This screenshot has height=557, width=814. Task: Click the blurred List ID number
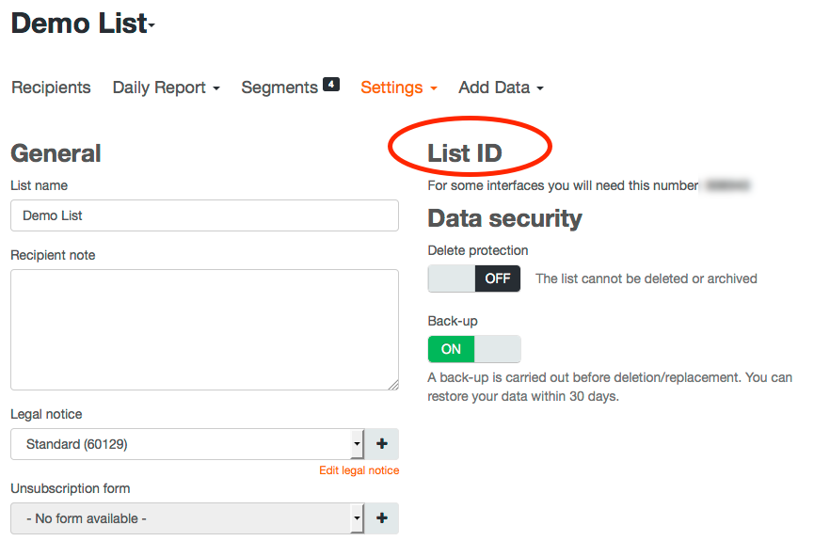727,186
